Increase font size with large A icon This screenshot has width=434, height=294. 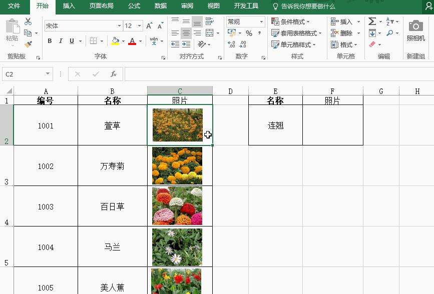point(149,26)
